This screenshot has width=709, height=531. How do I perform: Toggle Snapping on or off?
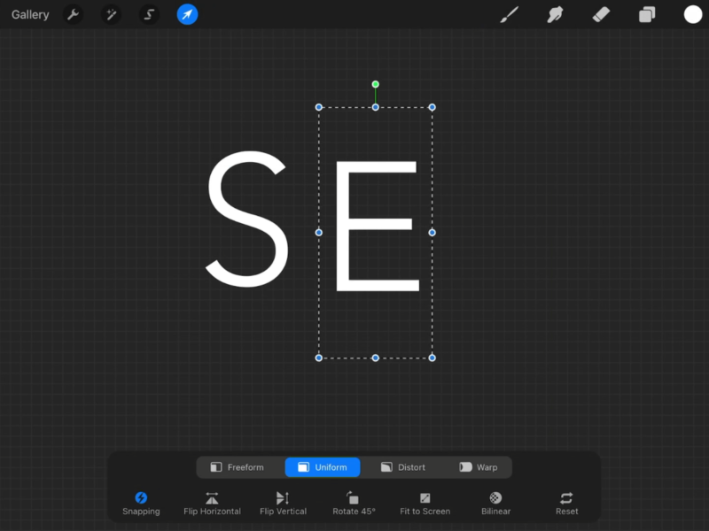pyautogui.click(x=141, y=500)
